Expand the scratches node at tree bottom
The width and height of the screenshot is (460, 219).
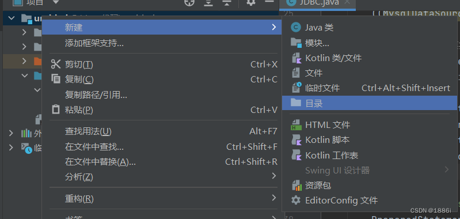pos(11,148)
